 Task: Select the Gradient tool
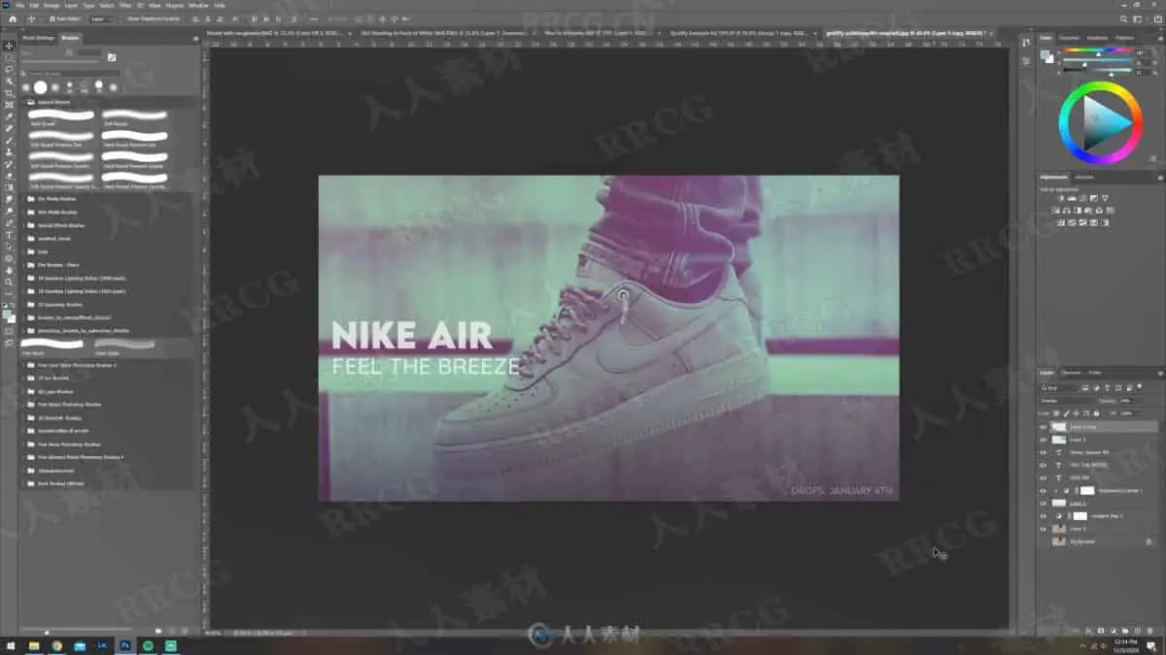(10, 187)
